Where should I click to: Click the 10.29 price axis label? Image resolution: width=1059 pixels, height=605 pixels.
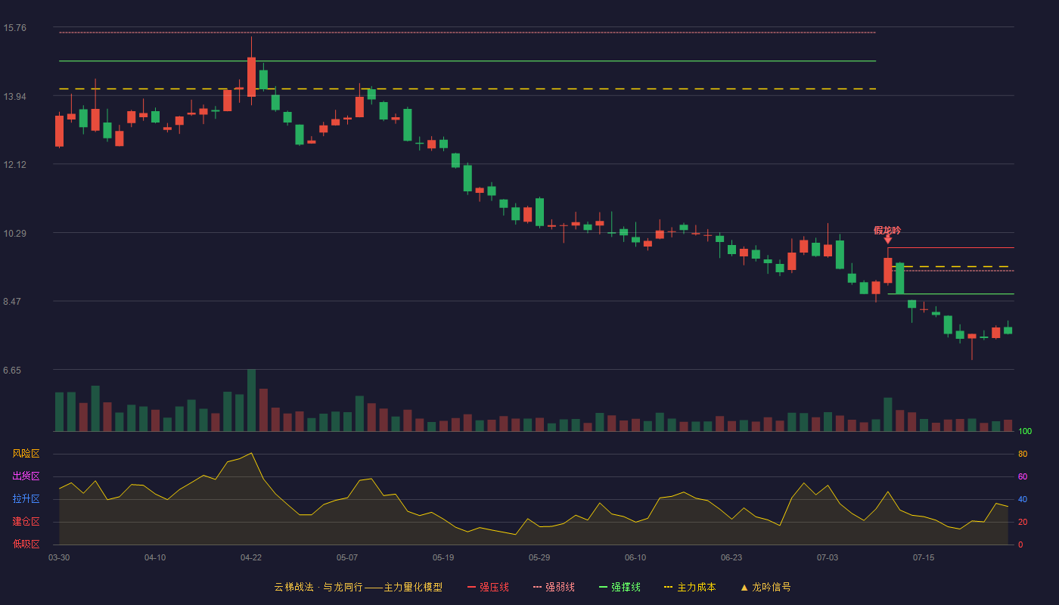14,234
